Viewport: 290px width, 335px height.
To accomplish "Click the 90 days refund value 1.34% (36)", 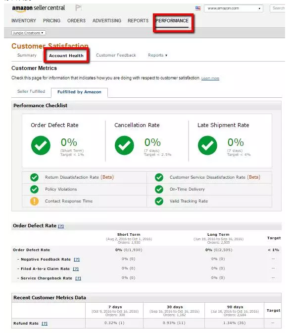I will point(235,323).
